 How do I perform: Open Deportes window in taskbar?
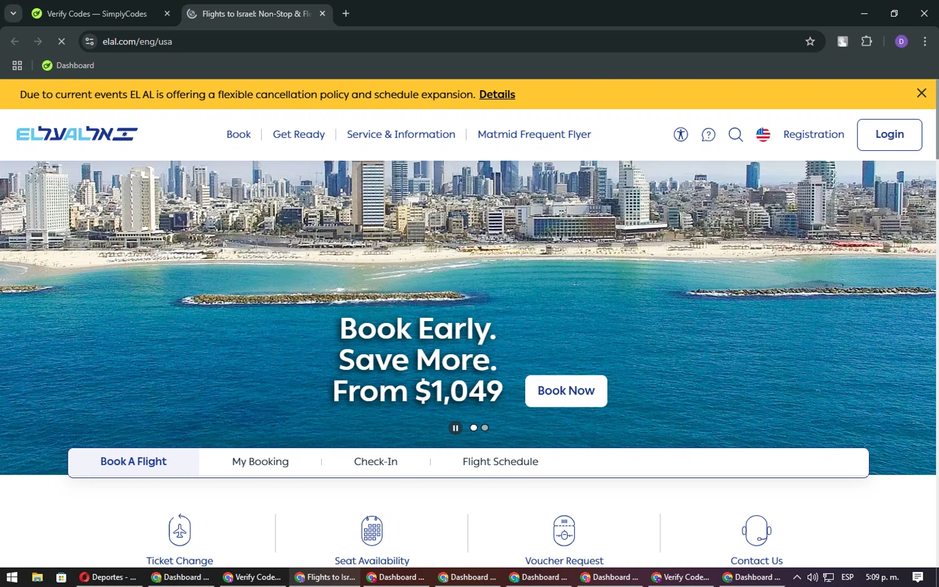[108, 577]
